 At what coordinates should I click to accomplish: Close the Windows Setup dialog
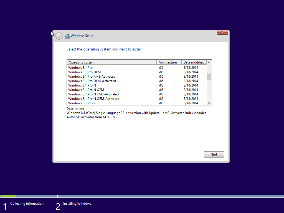222,32
